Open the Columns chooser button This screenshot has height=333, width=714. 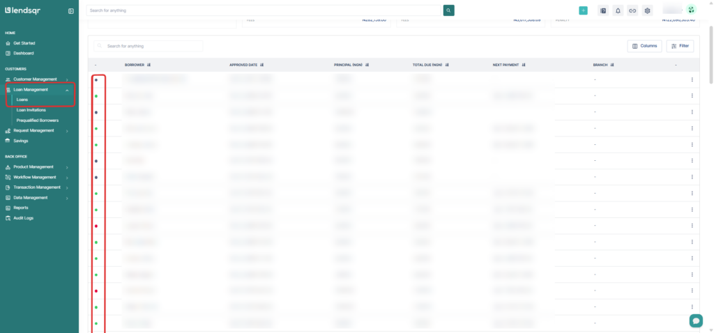point(644,46)
